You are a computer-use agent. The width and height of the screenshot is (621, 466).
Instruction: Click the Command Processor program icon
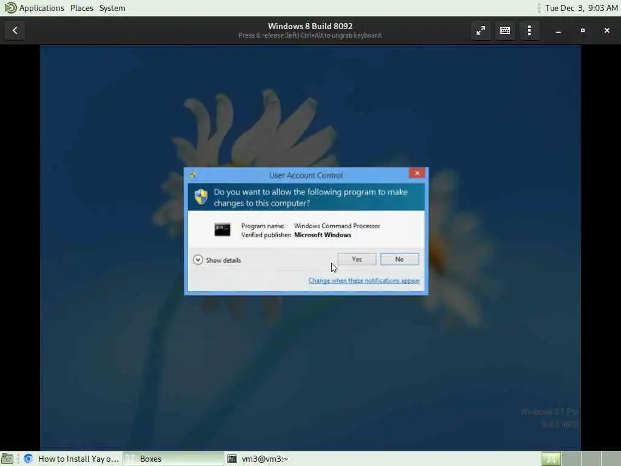[x=222, y=230]
